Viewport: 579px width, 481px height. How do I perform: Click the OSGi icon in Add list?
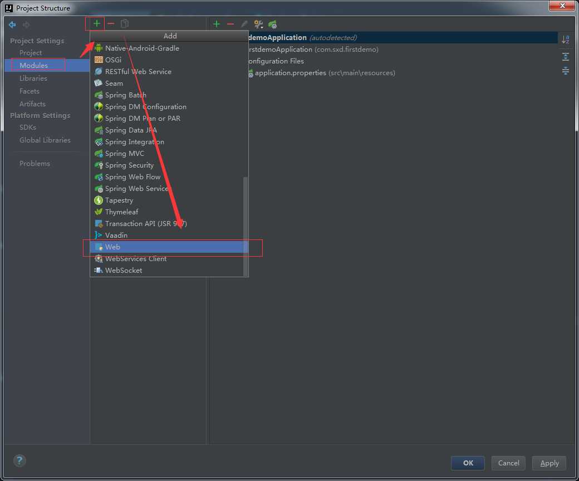pyautogui.click(x=98, y=60)
